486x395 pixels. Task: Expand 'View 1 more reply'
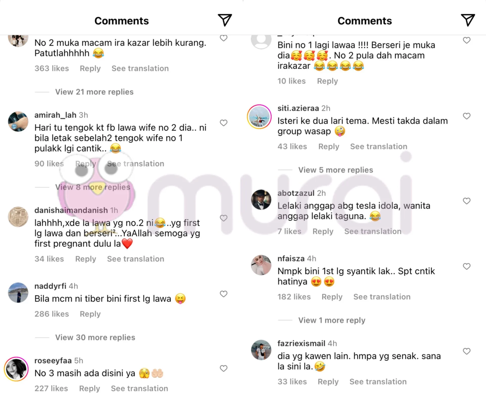pyautogui.click(x=332, y=320)
